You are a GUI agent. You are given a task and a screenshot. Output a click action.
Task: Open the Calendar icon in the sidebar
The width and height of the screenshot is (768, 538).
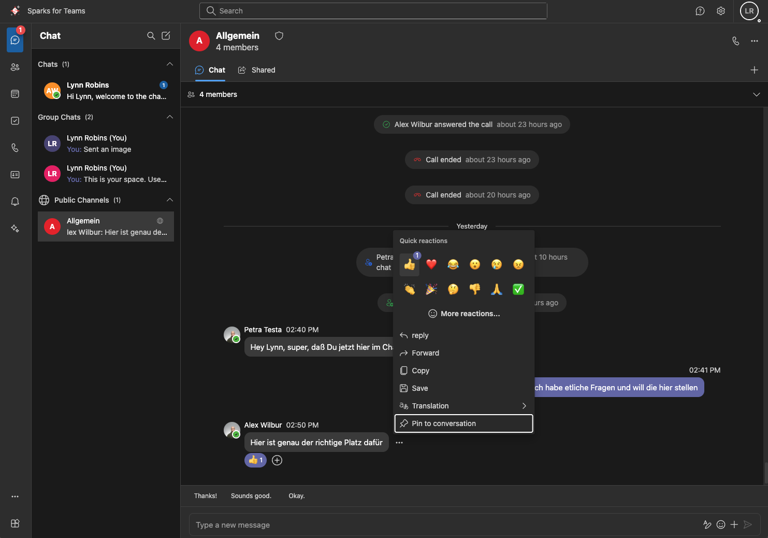tap(15, 94)
